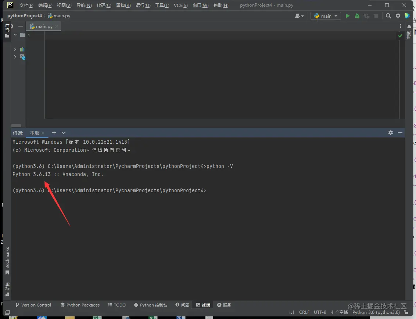416x319 pixels.
Task: Collapse the project root folder chevron
Action: [x=15, y=35]
